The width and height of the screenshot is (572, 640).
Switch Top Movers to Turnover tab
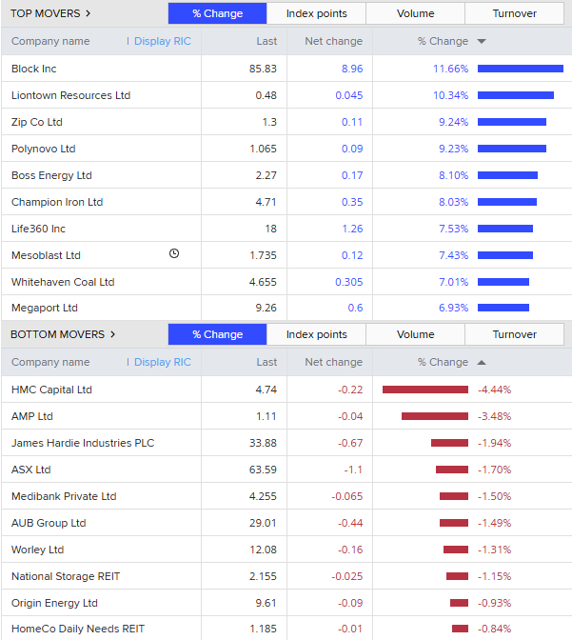pos(515,13)
